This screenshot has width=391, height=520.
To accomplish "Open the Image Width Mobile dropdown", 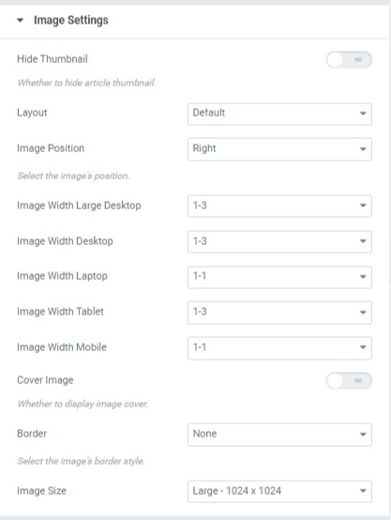I will tap(279, 348).
